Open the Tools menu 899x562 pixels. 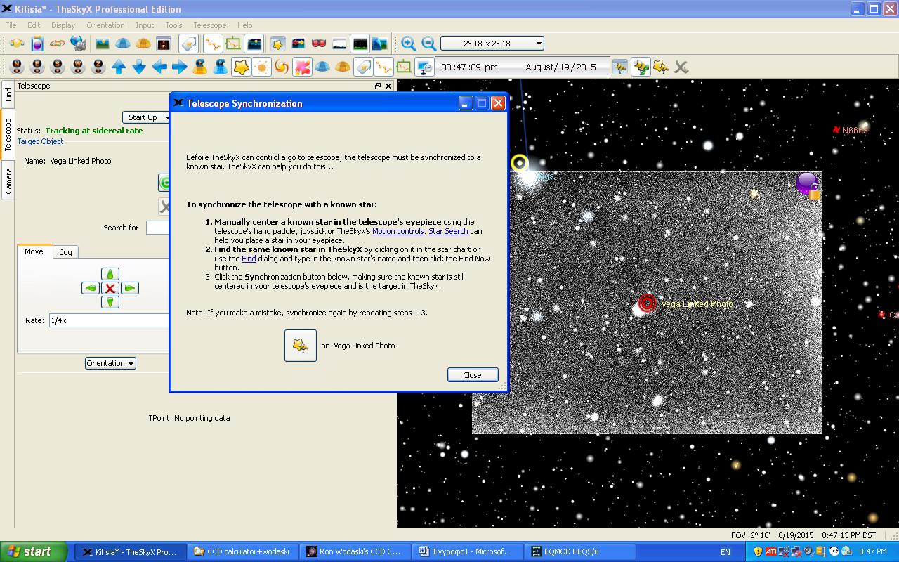click(173, 25)
